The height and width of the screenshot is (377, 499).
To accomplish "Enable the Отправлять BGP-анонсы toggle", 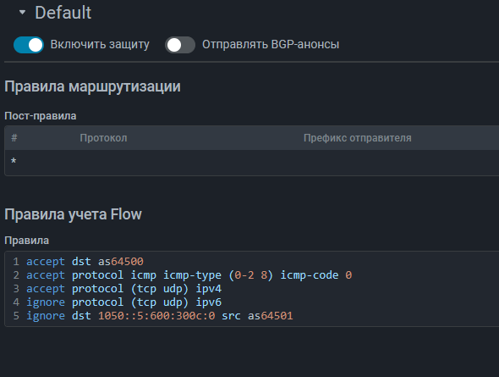I will tap(180, 45).
